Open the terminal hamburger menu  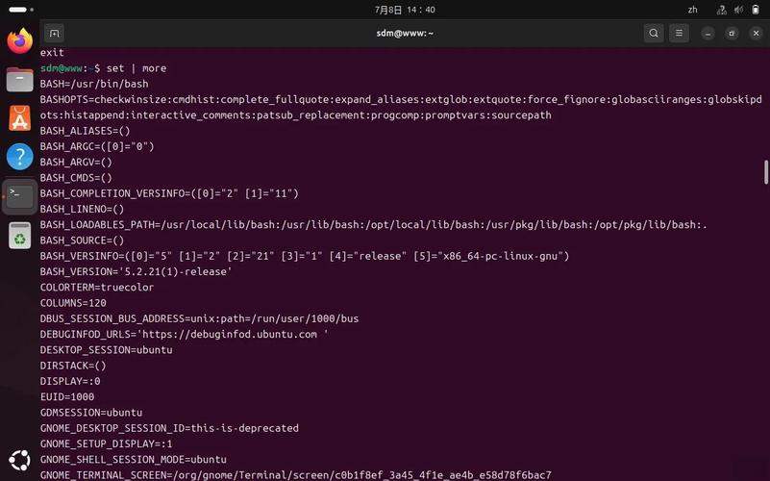tap(679, 34)
